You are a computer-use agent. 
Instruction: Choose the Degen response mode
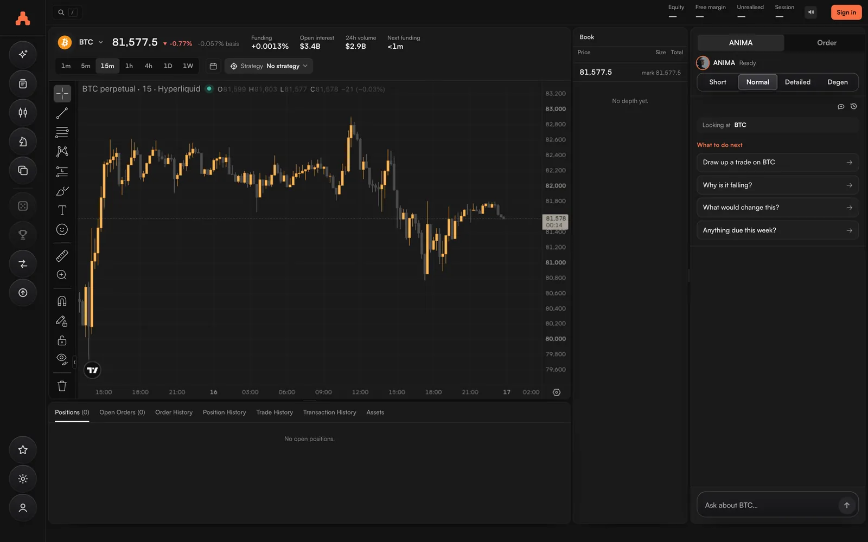pyautogui.click(x=837, y=82)
